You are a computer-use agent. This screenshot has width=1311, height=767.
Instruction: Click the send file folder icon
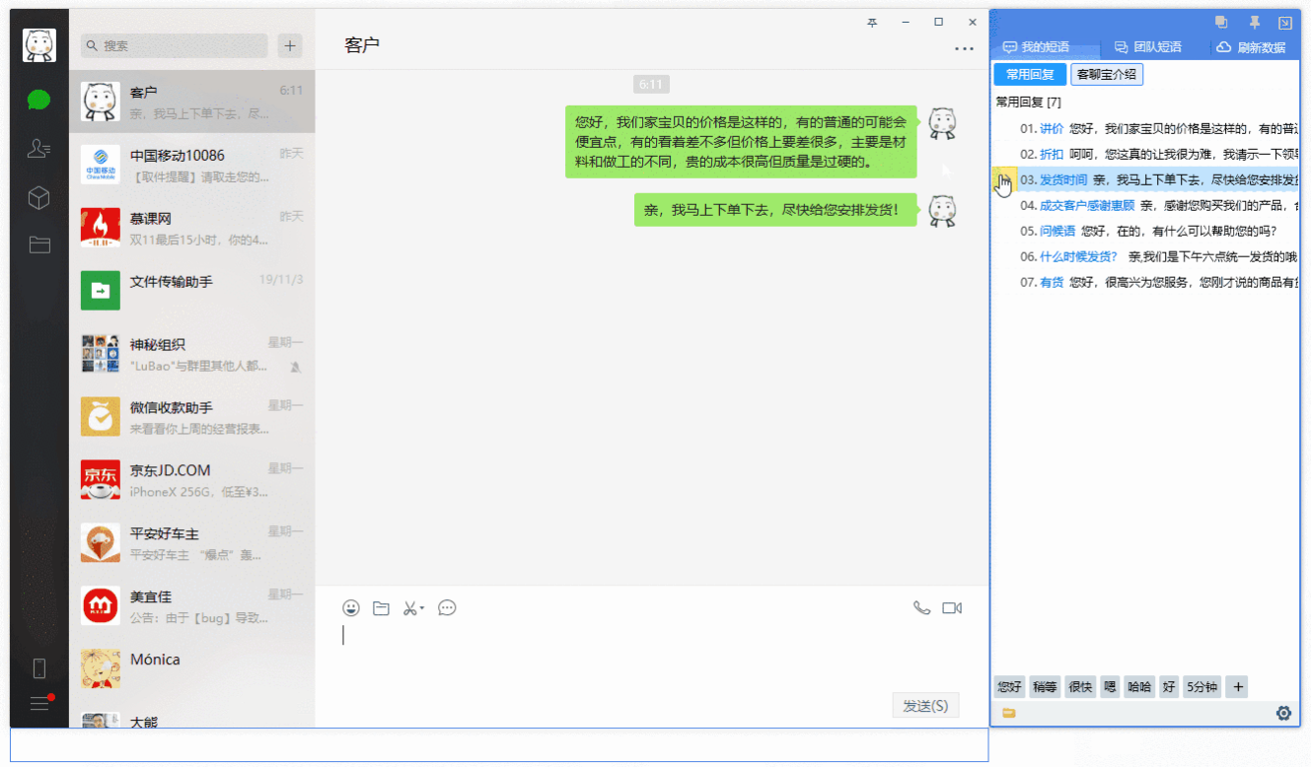381,608
